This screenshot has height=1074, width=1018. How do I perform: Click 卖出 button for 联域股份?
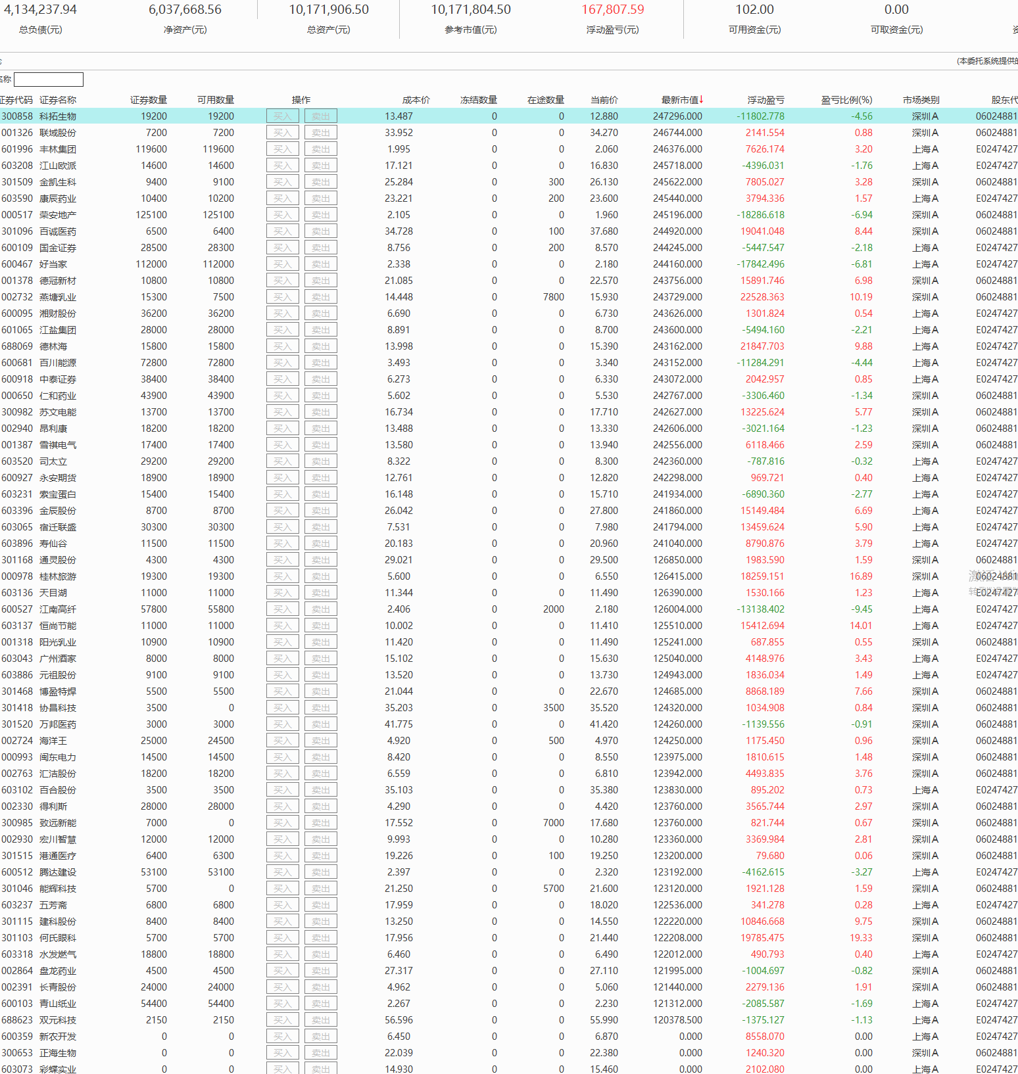coord(321,133)
